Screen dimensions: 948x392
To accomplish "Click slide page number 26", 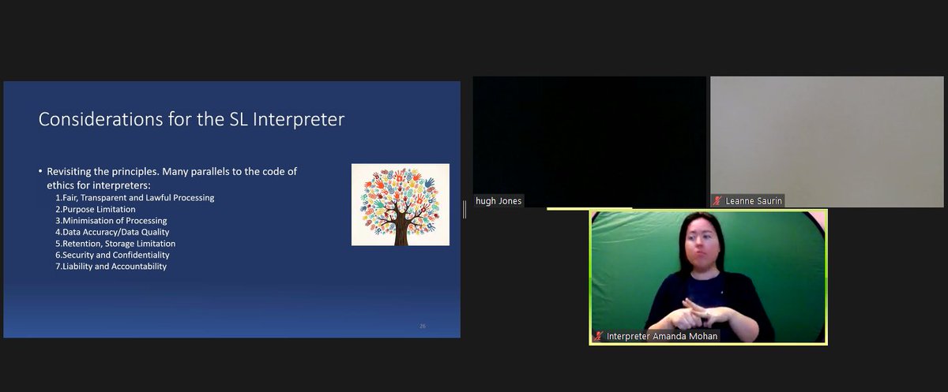I will tap(423, 326).
